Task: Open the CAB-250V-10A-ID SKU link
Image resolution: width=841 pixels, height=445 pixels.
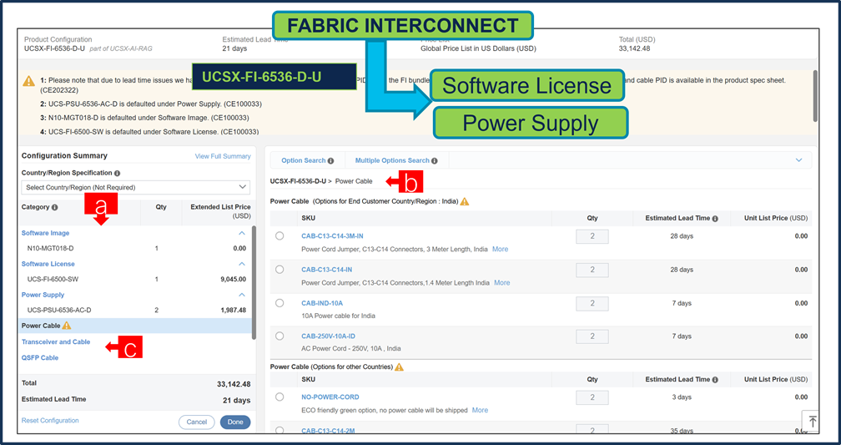Action: [x=328, y=336]
